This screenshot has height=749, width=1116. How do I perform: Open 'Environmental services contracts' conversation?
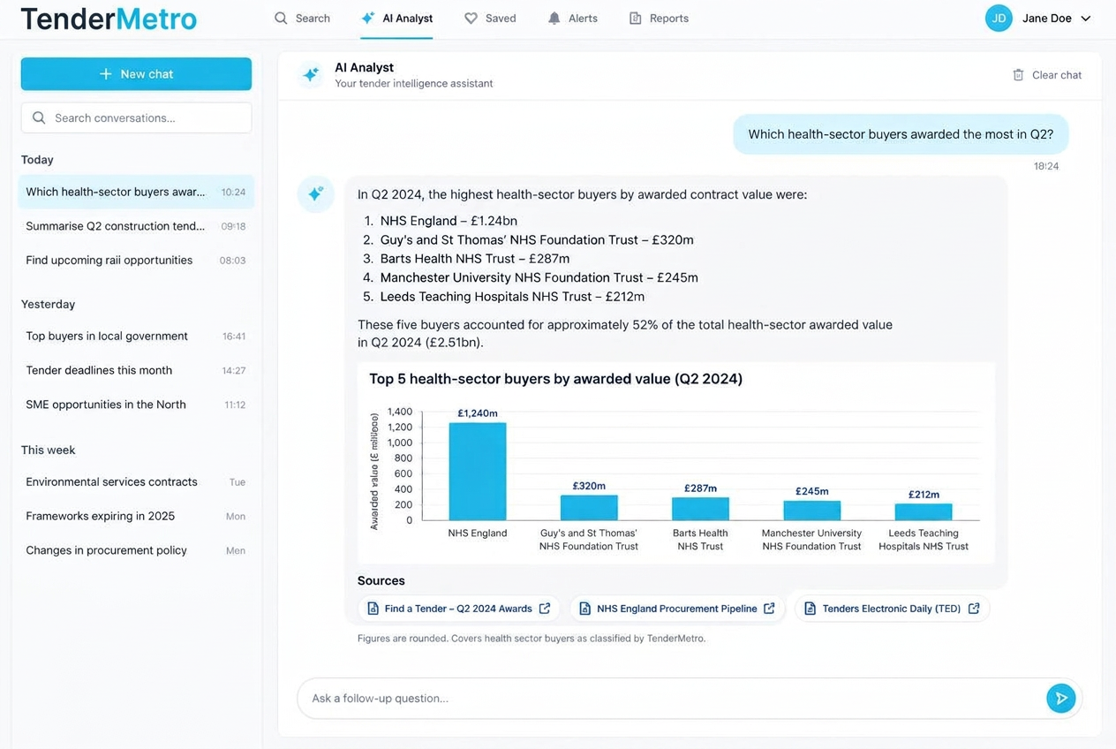coord(136,482)
